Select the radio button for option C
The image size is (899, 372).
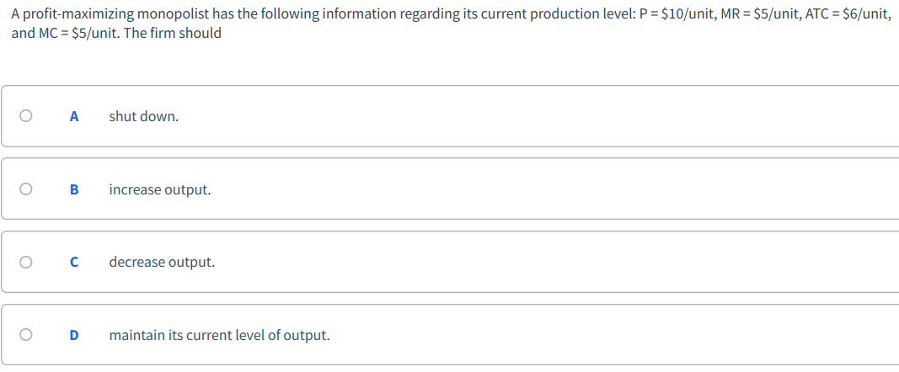[x=25, y=262]
